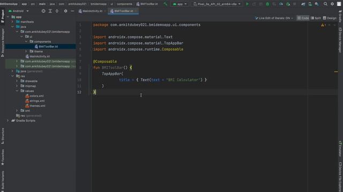
Task: Open the Build Variants side panel
Action: click(x=3, y=181)
